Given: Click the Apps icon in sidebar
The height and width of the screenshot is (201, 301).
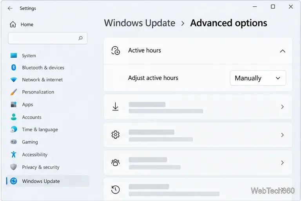Looking at the screenshot, I should 14,104.
